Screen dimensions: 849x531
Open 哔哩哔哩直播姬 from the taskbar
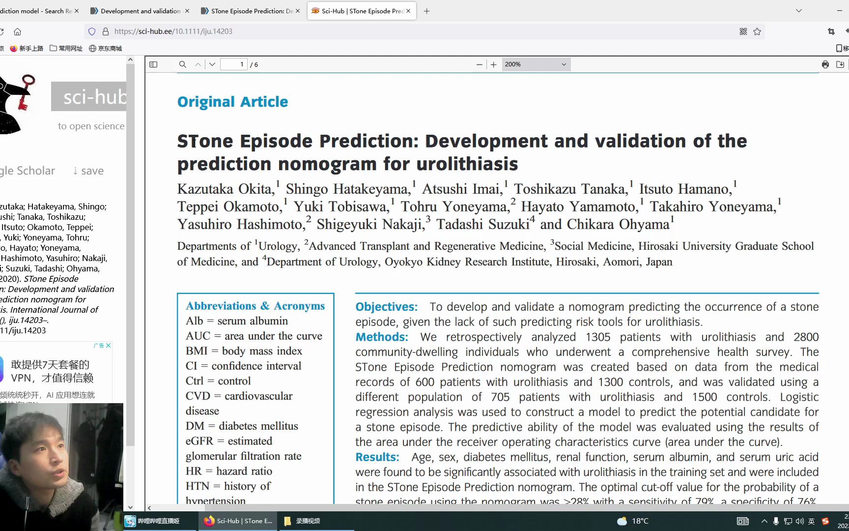(159, 521)
